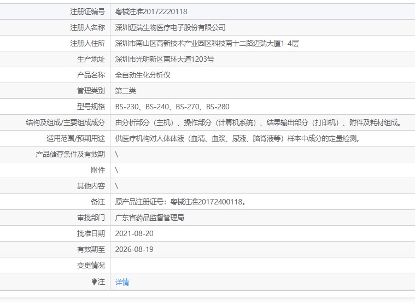Click approval date 2021-08-20
This screenshot has height=305, width=415.
[134, 234]
